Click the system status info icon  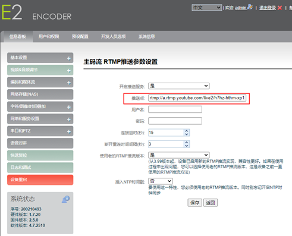(x=65, y=199)
